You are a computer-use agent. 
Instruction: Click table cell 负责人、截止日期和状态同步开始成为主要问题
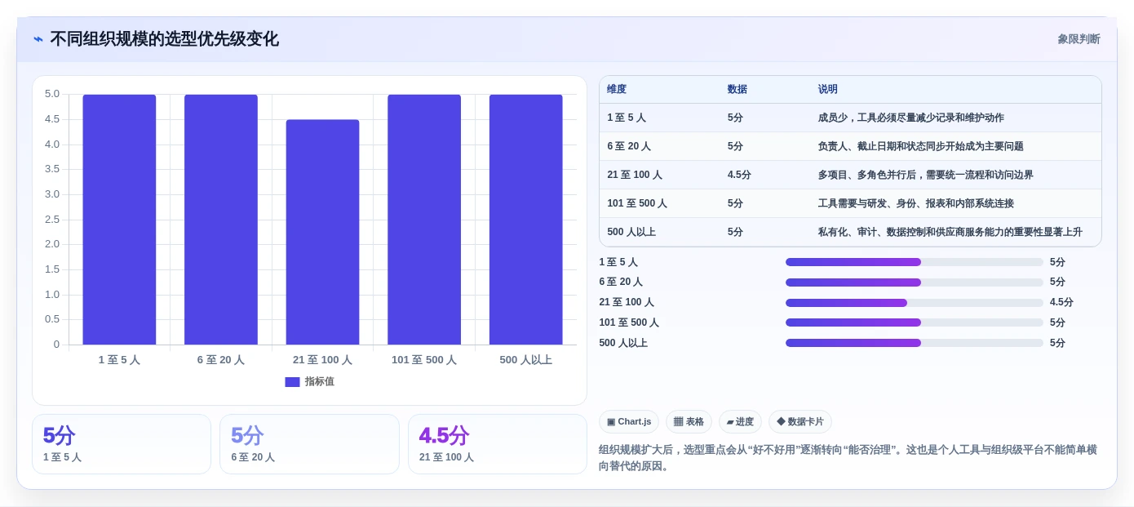click(921, 146)
